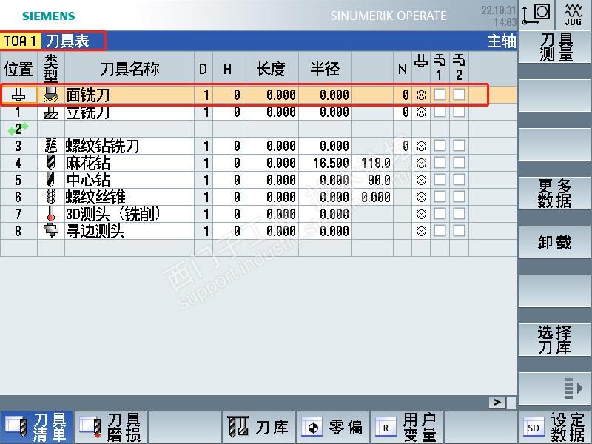592x444 pixels.
Task: Select position 3 cell in tool table
Action: pos(18,146)
